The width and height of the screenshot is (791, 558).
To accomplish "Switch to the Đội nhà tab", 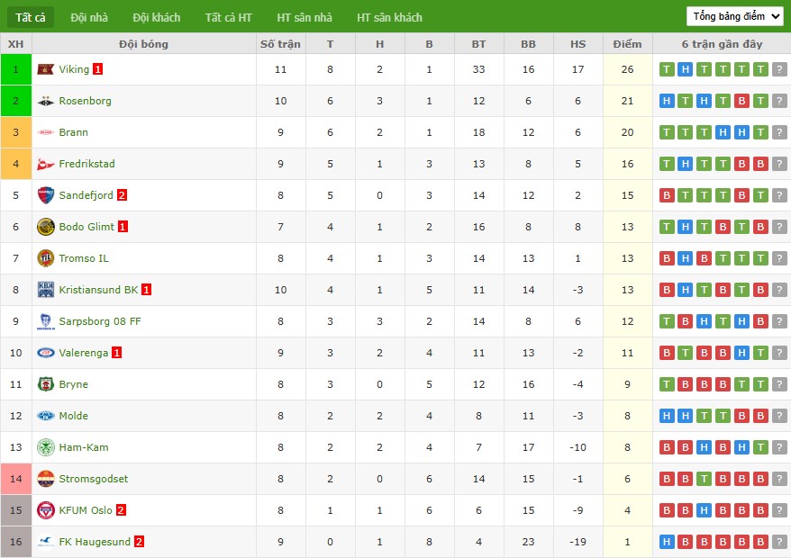I will click(89, 18).
